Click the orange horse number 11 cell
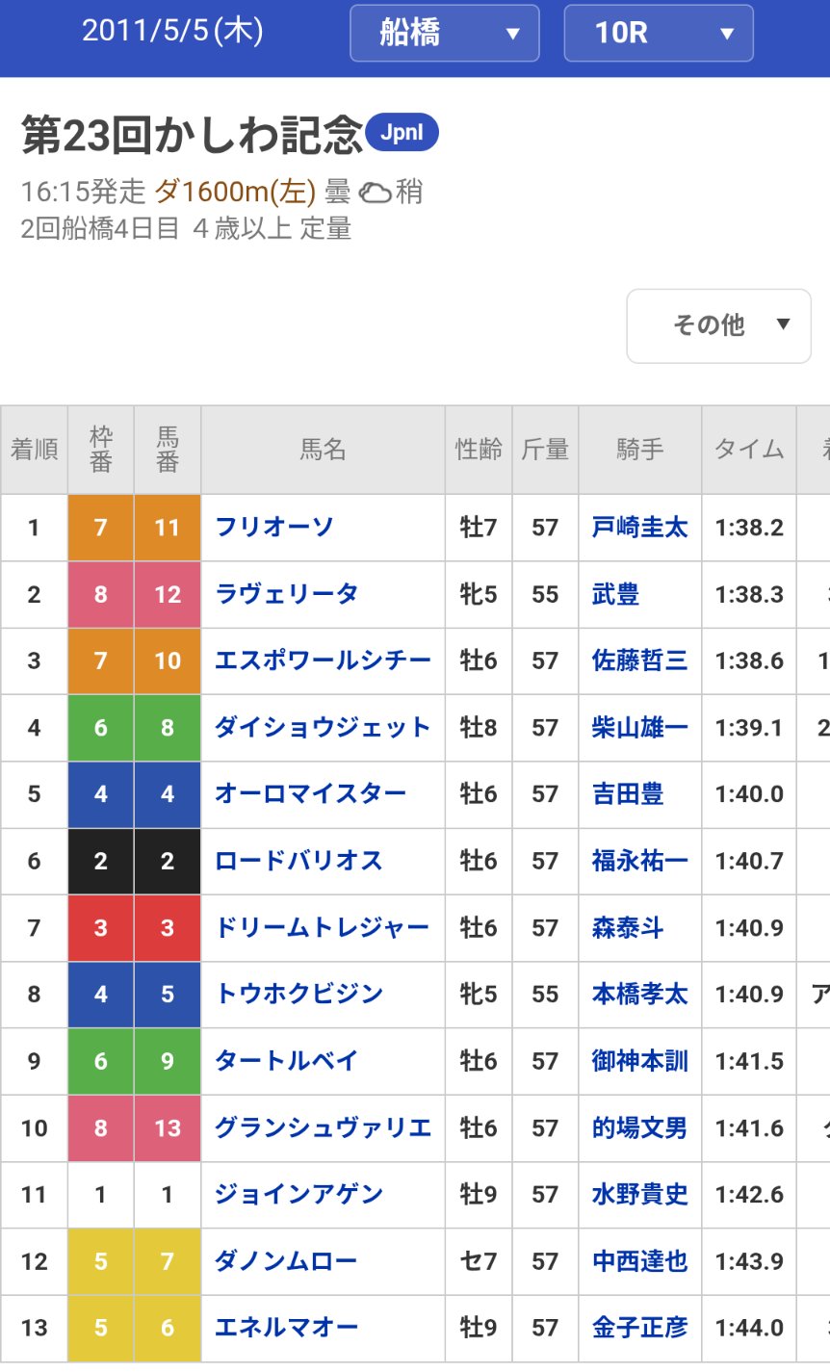Image resolution: width=830 pixels, height=1372 pixels. [x=168, y=528]
